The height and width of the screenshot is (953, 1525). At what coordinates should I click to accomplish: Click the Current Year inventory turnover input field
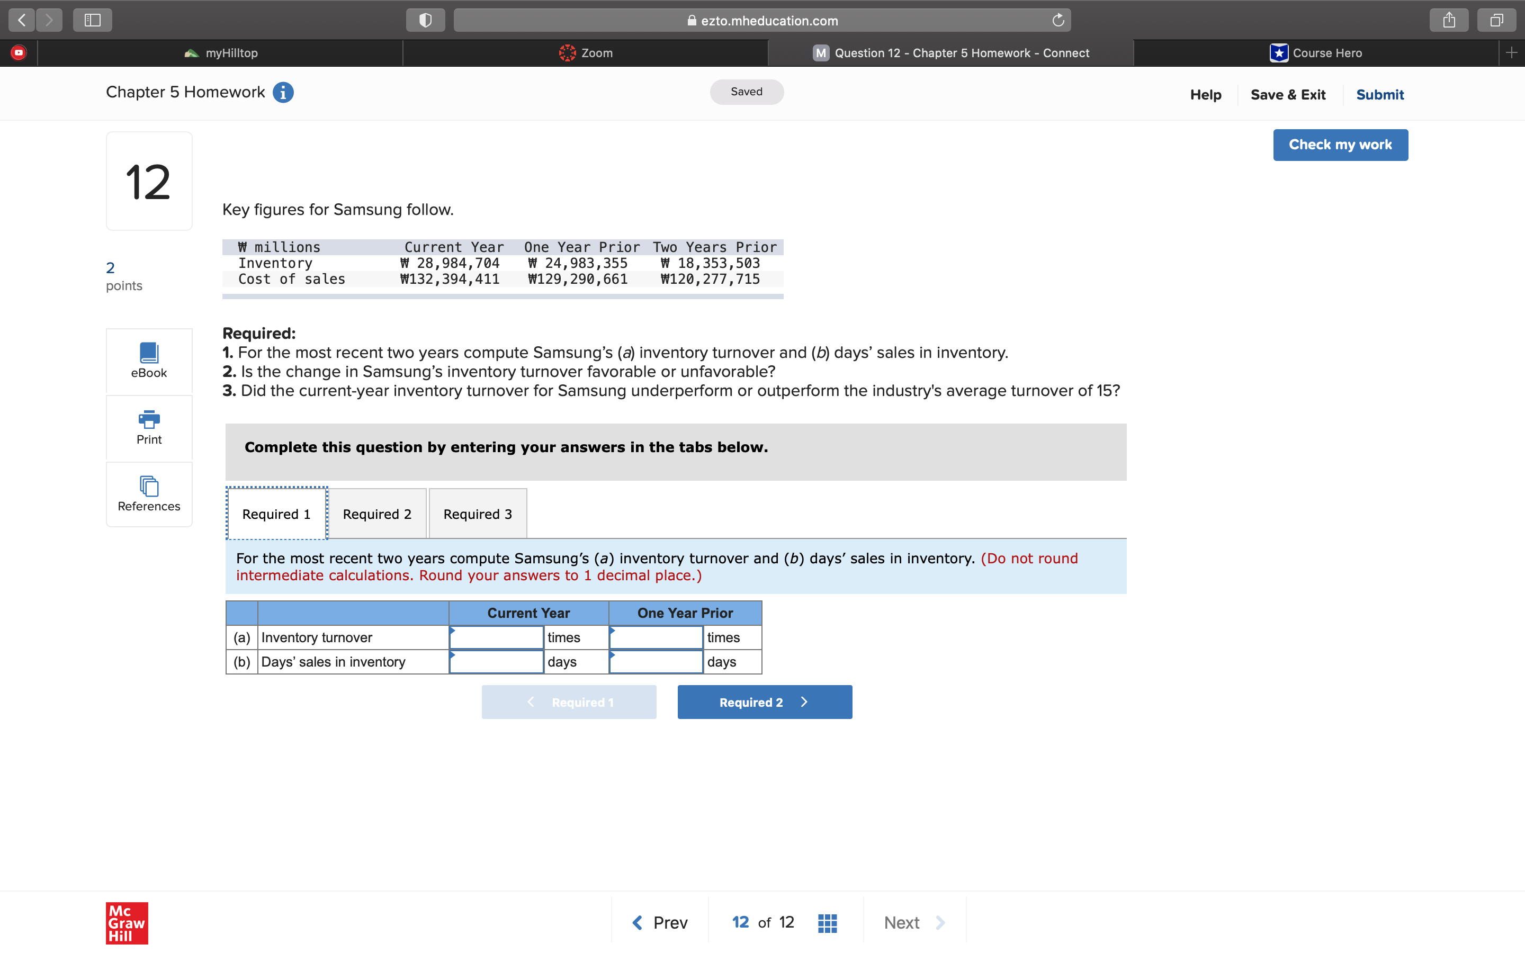point(497,637)
